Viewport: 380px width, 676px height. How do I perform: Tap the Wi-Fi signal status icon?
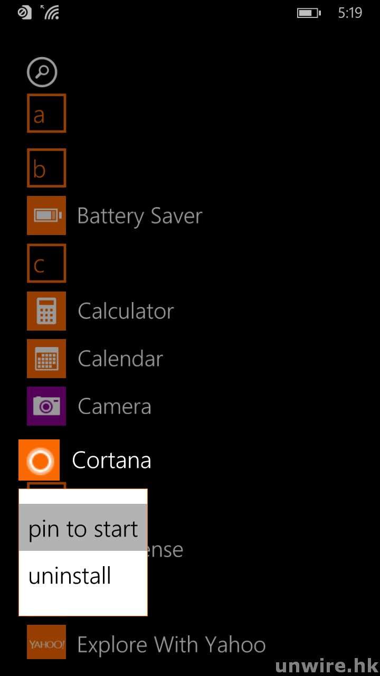click(x=51, y=13)
